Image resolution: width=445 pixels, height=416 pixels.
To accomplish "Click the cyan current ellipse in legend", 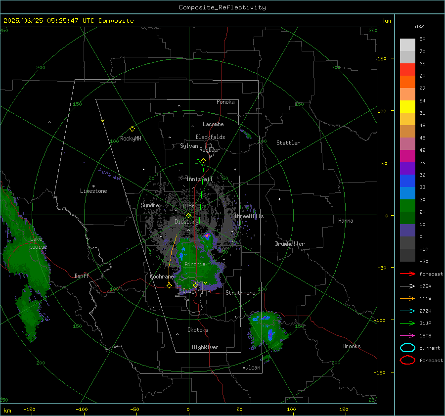I will click(x=407, y=348).
